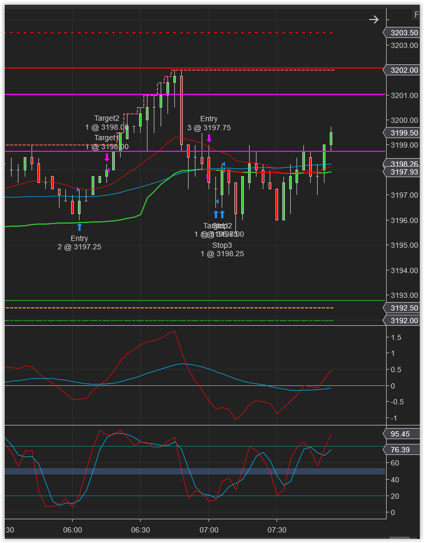Click the 'Stop3 1 @ 3198.25' annotation
Viewport: 424px width, 543px height.
222,250
